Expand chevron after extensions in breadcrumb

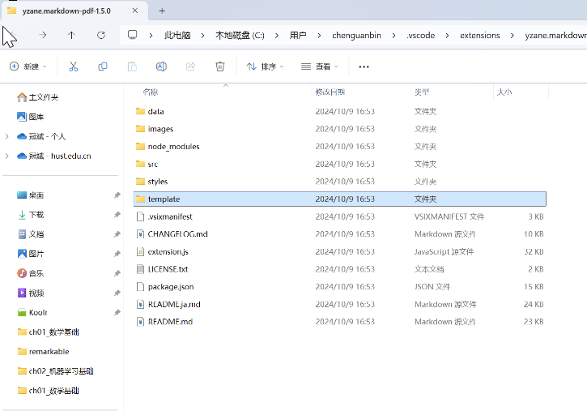click(x=513, y=35)
